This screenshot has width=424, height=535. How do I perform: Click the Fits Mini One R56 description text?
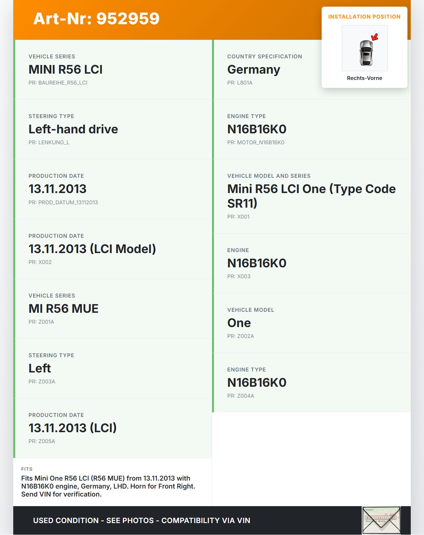tap(108, 486)
